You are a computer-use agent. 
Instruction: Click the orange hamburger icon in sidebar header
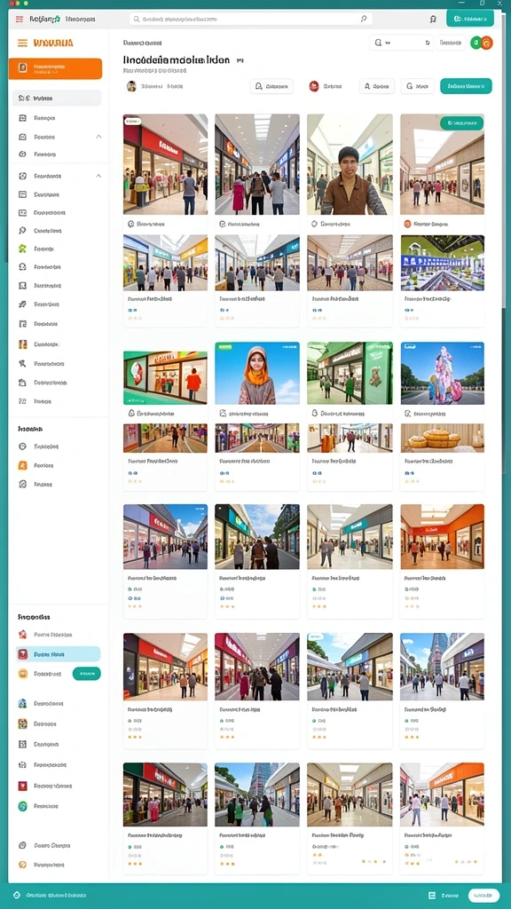pyautogui.click(x=22, y=43)
